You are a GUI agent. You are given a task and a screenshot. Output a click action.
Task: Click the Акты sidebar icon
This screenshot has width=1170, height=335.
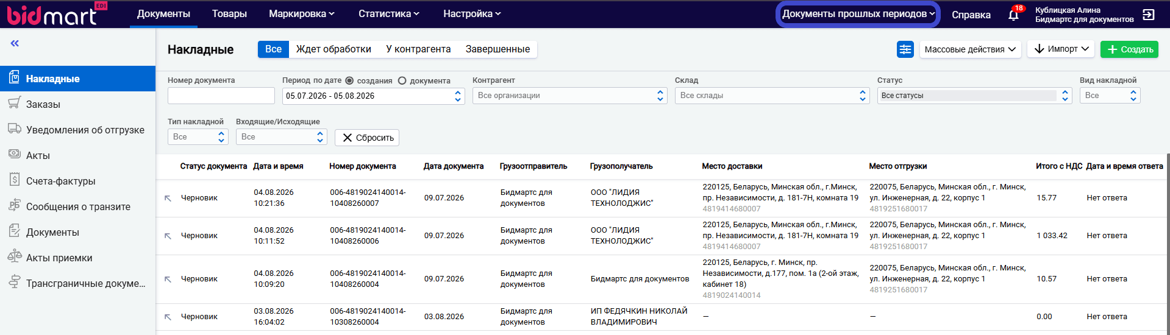pyautogui.click(x=14, y=154)
